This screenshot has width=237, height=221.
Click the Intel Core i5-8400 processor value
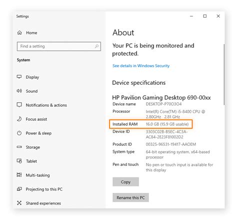point(175,114)
